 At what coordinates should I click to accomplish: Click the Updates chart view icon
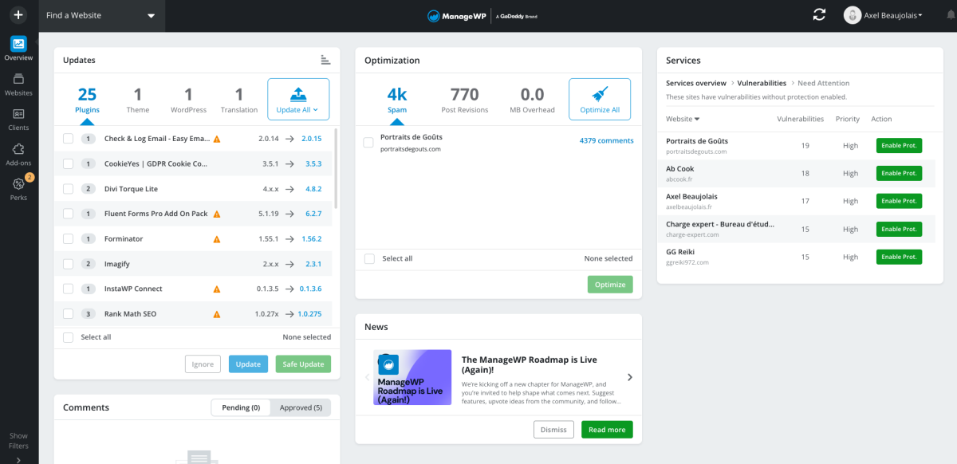[x=325, y=60]
